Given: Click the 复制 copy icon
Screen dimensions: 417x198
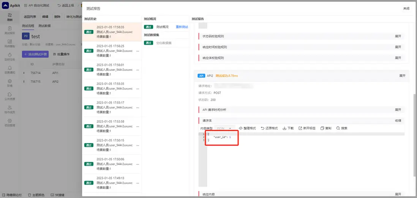Looking at the screenshot, I should [x=322, y=128].
